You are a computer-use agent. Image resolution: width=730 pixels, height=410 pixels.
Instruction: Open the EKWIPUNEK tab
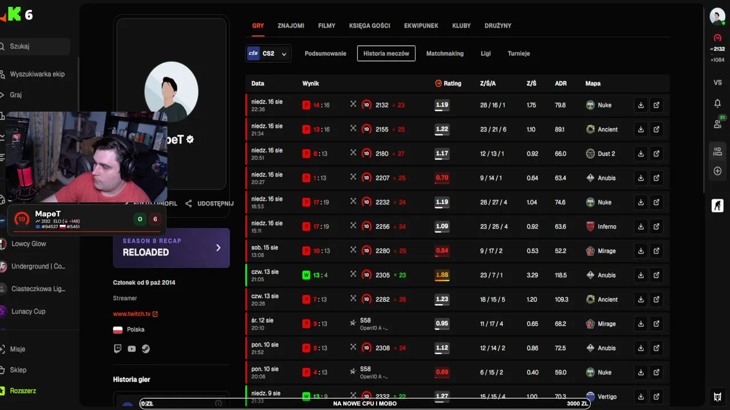click(421, 26)
